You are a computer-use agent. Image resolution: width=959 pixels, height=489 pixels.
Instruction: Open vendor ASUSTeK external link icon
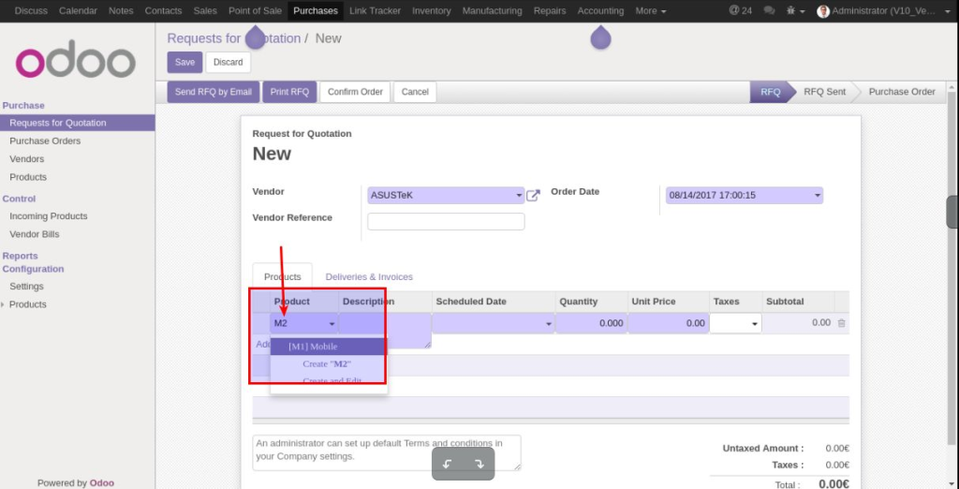tap(533, 196)
